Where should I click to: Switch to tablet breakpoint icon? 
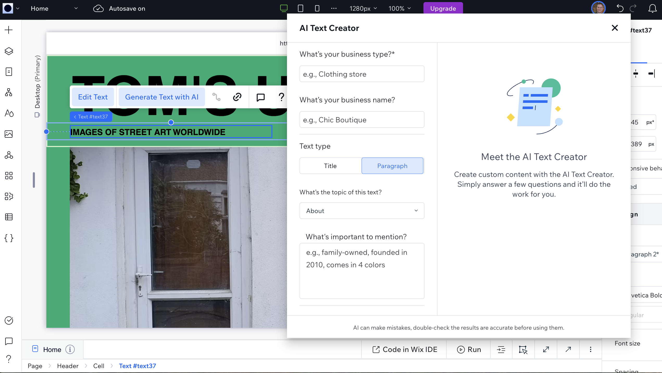coord(300,8)
